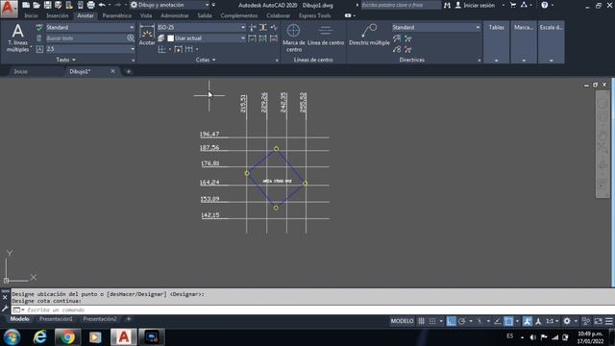Image resolution: width=615 pixels, height=346 pixels.
Task: Open the Escala d... panel button
Action: point(551,42)
